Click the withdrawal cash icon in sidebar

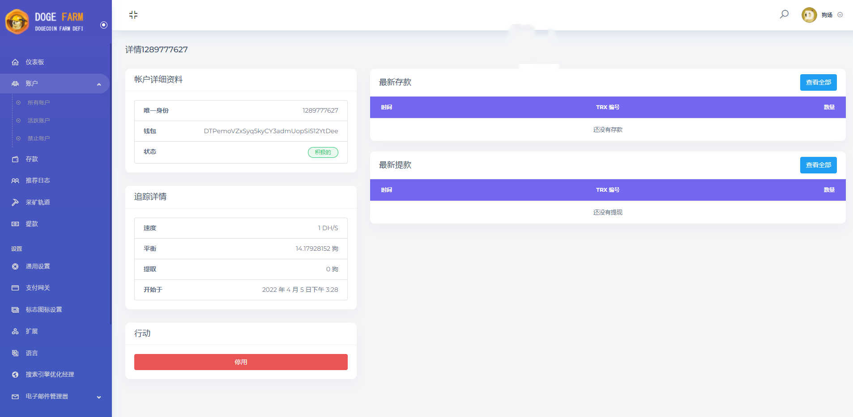click(15, 224)
